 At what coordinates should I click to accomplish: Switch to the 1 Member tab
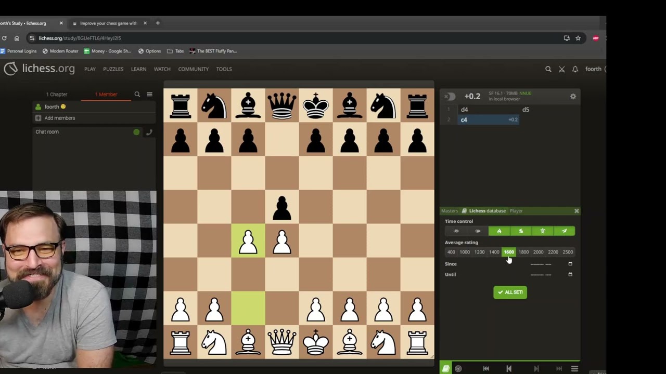click(106, 95)
